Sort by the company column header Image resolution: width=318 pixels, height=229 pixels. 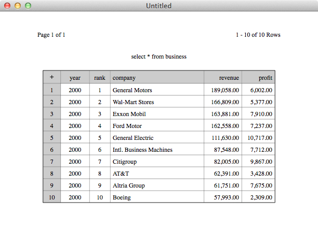(157, 78)
